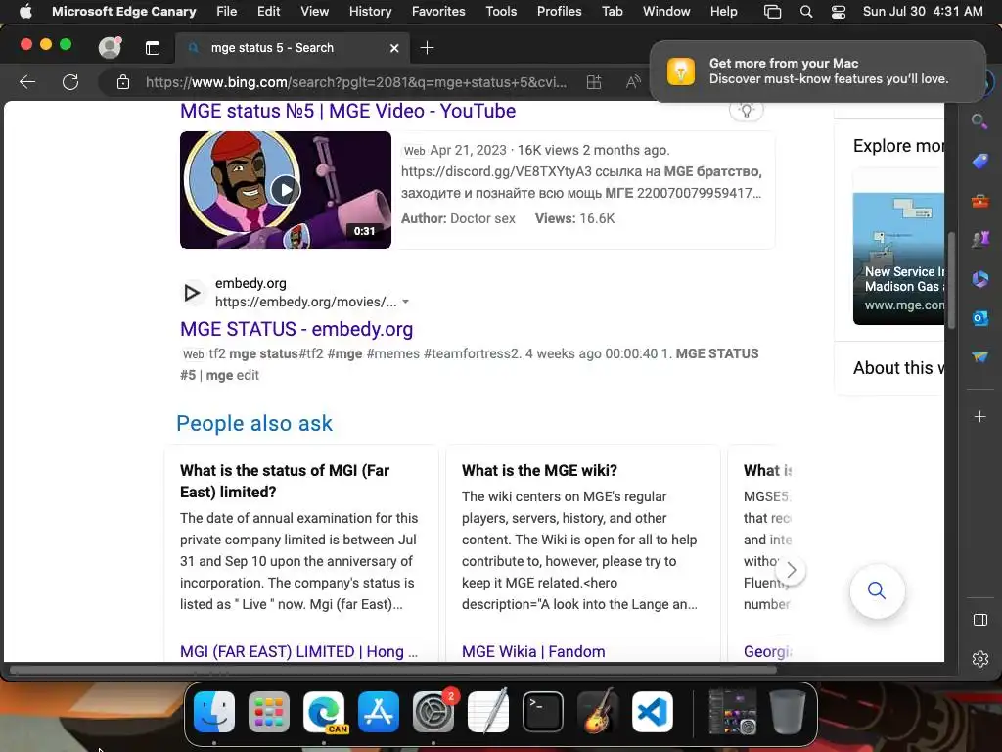Open the File menu
This screenshot has width=1002, height=752.
(x=226, y=11)
